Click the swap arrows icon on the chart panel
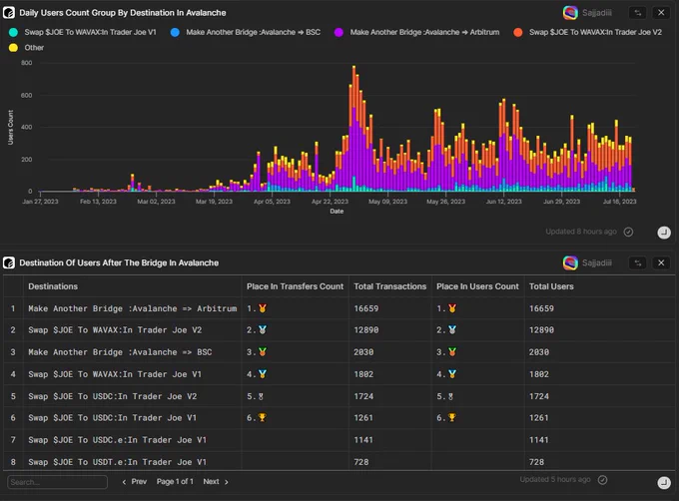 [638, 13]
